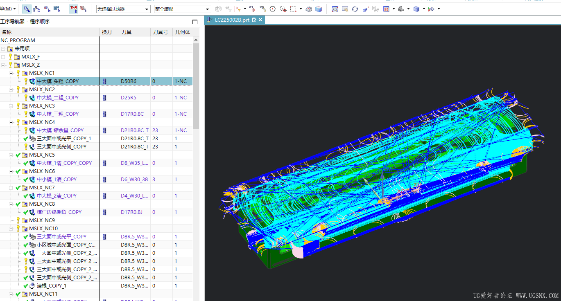Click the crosshair snap icon with arrow
561x301 pixels.
[x=253, y=9]
